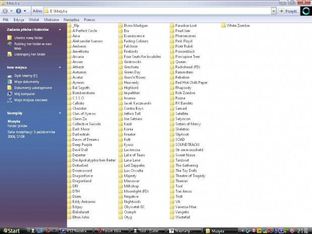The width and height of the screenshot is (312, 234).
Task: Select the White Zombie folder icon
Action: click(223, 26)
